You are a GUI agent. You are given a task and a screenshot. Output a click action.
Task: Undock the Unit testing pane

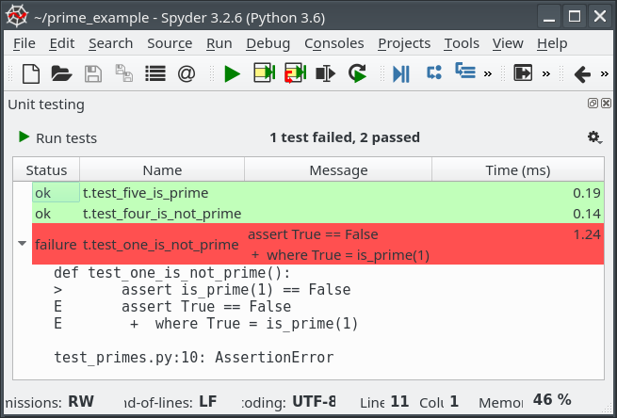click(x=593, y=103)
